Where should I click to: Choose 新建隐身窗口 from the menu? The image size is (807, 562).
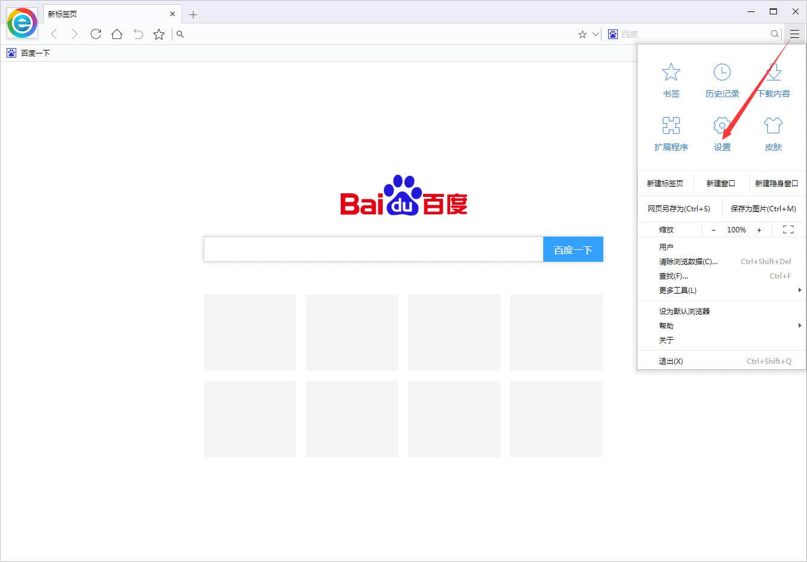click(777, 183)
